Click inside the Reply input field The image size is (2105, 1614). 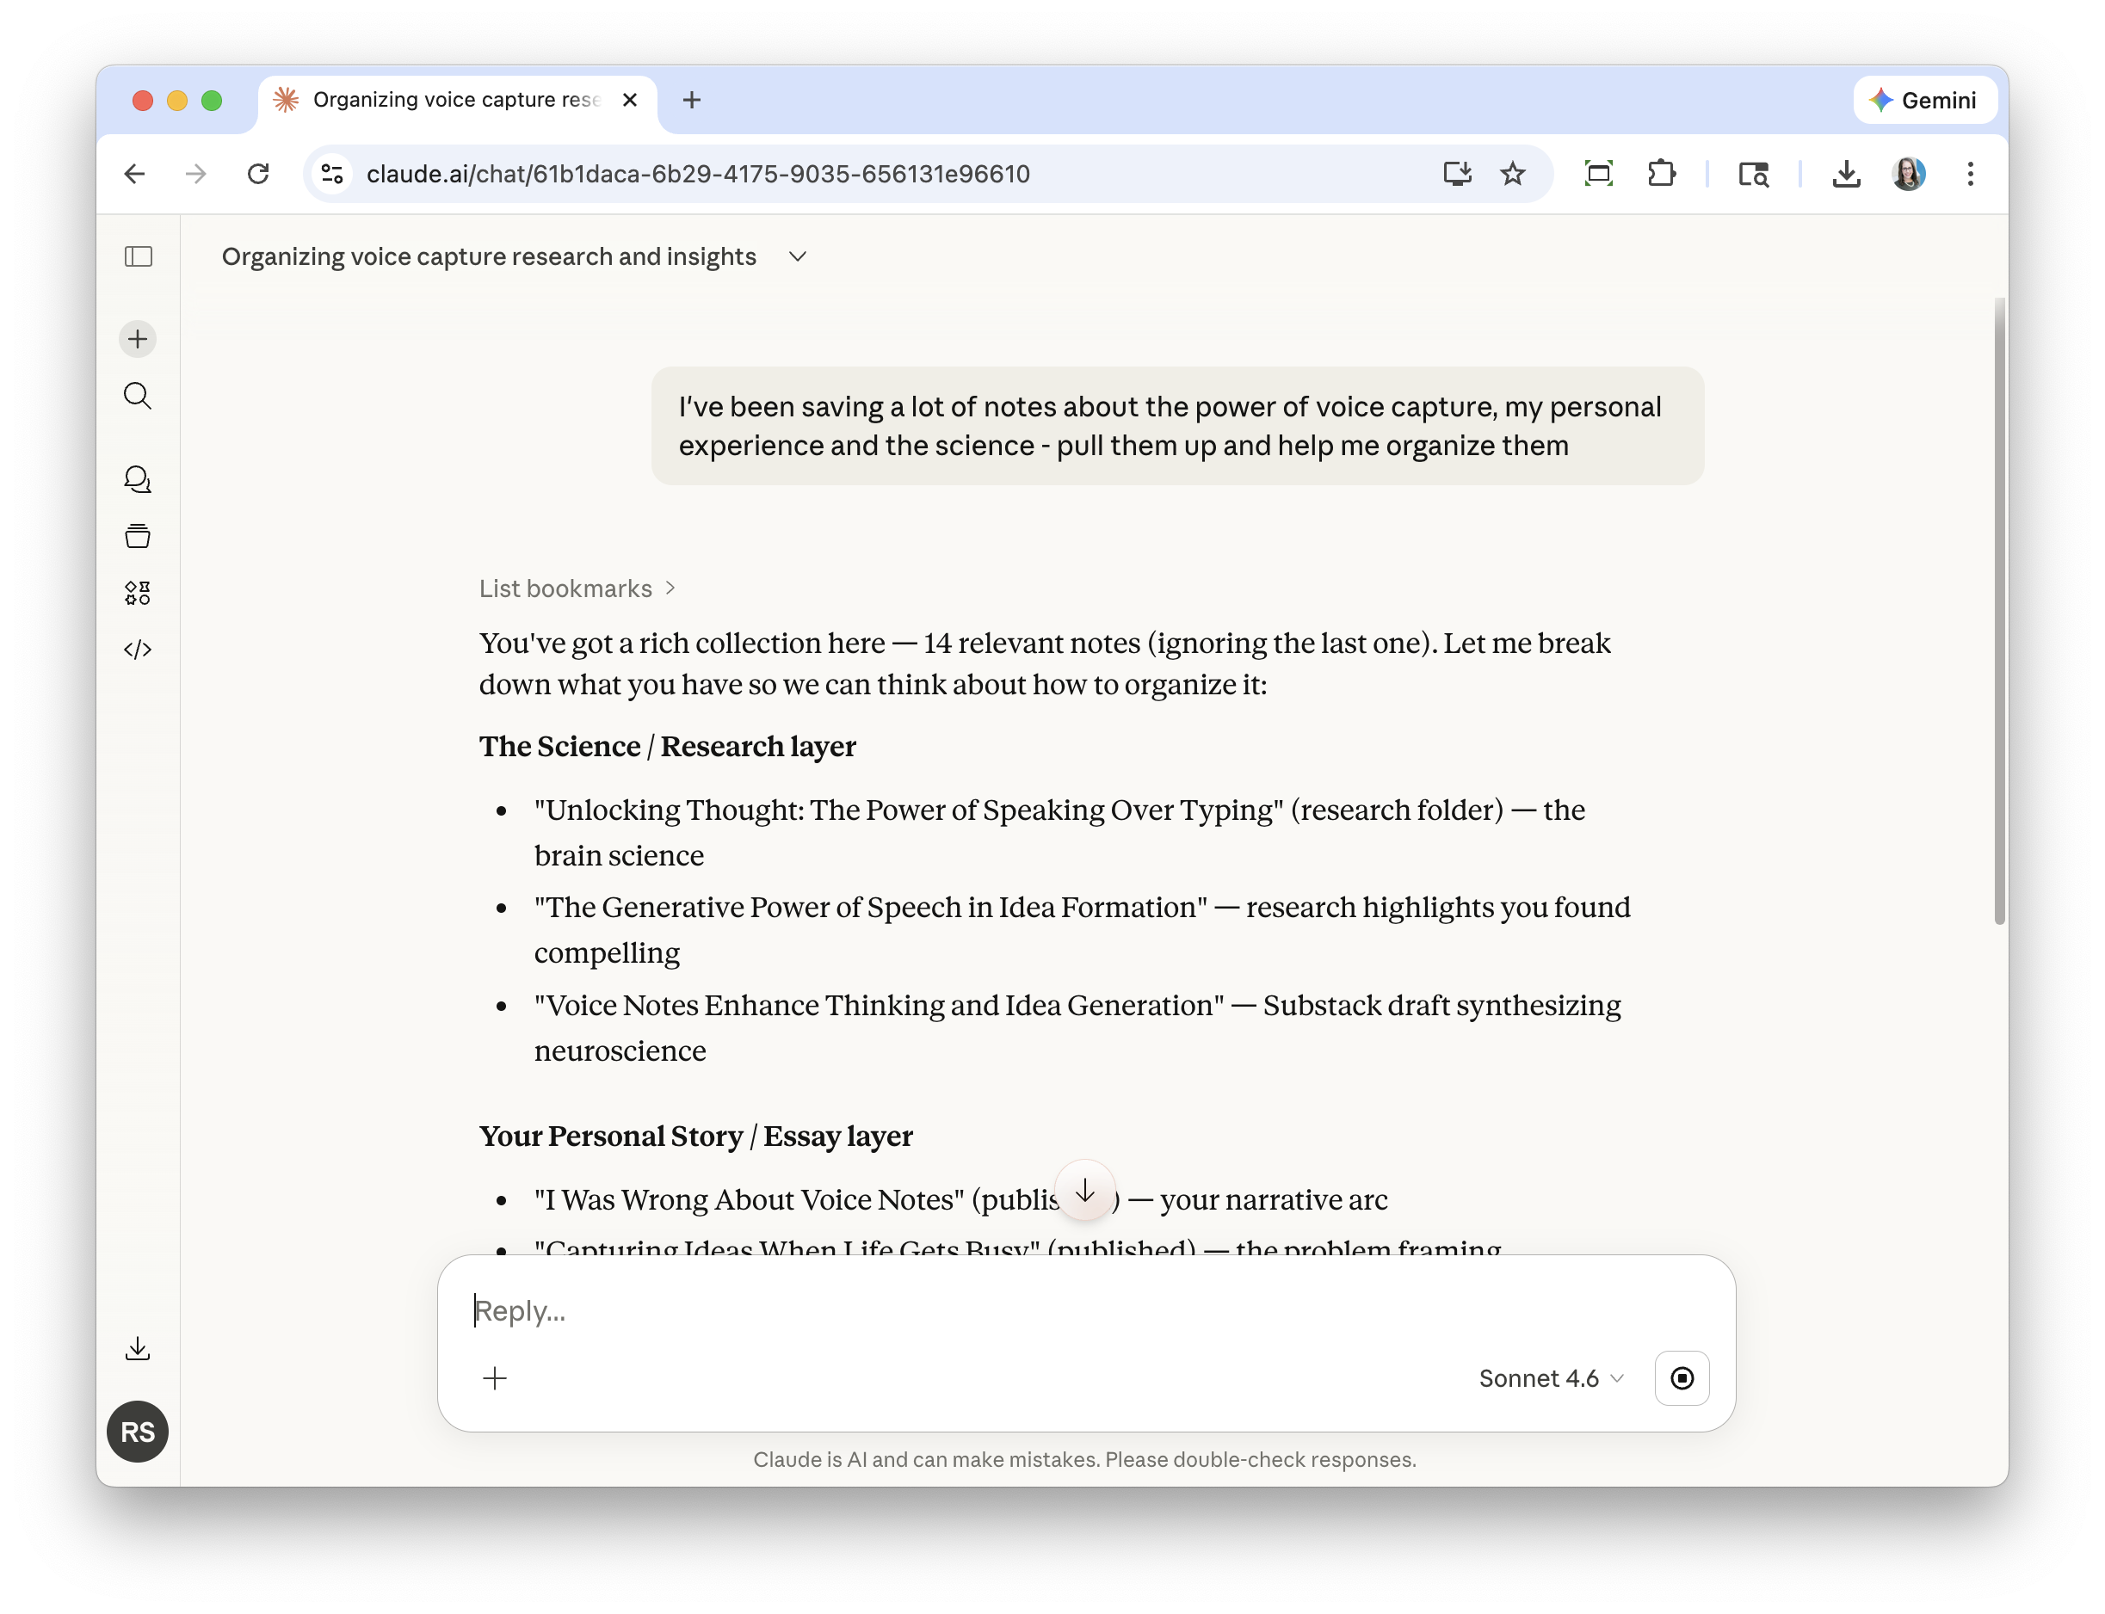[865, 1309]
